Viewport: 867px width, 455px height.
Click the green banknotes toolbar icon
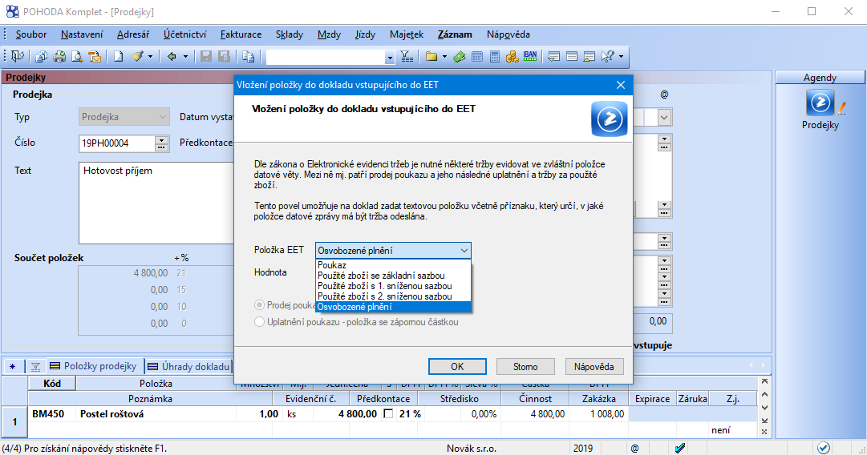460,56
